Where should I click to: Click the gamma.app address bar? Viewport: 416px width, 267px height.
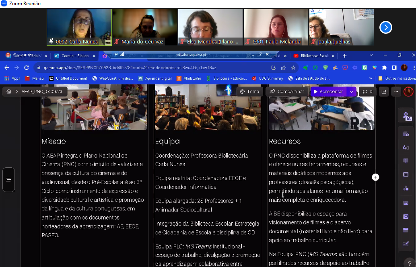point(151,68)
